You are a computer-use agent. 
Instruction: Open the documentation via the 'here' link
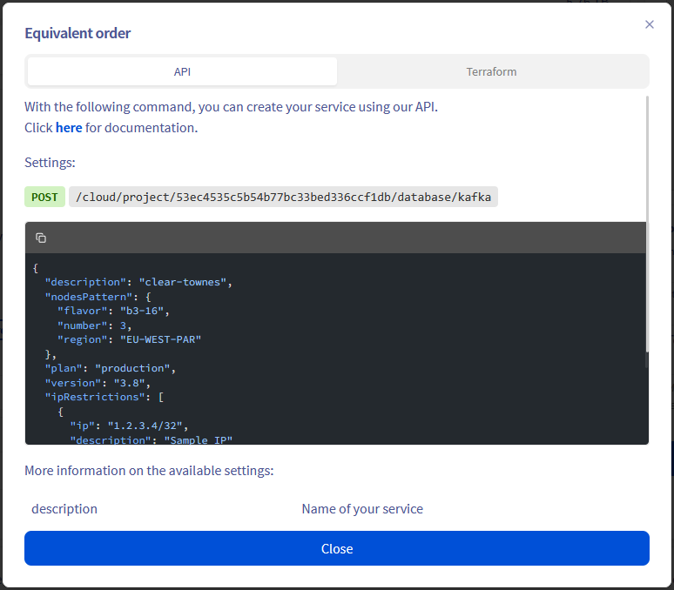[x=69, y=127]
